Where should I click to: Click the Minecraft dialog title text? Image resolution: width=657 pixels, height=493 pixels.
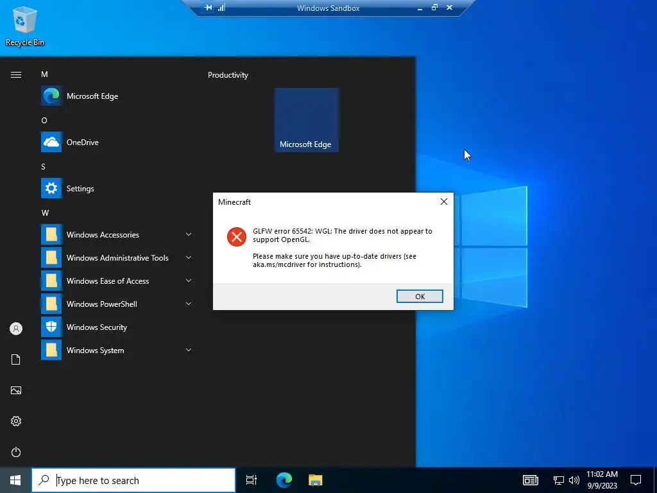tap(234, 202)
